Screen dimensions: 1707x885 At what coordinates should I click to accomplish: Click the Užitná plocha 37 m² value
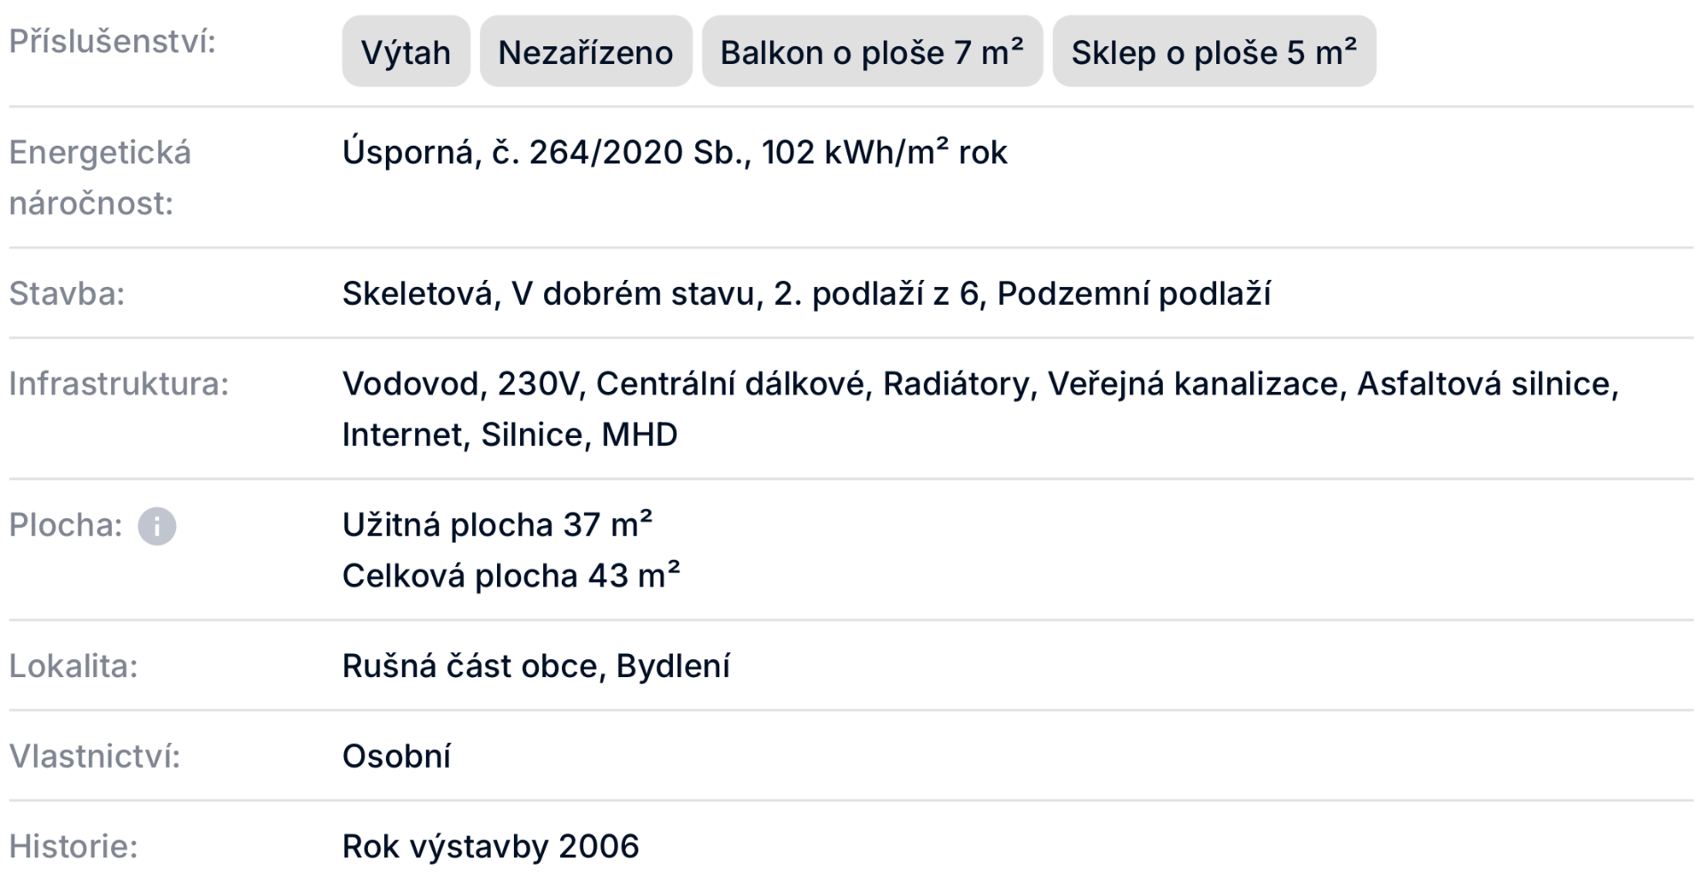tap(497, 525)
